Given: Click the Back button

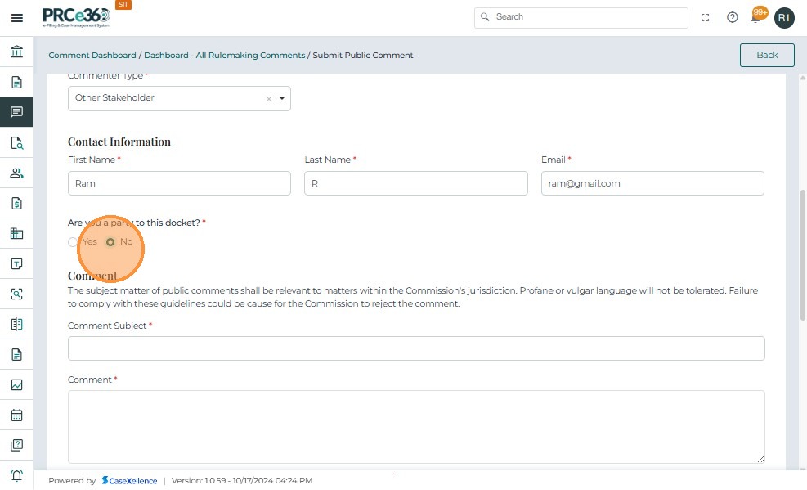Looking at the screenshot, I should pos(767,55).
